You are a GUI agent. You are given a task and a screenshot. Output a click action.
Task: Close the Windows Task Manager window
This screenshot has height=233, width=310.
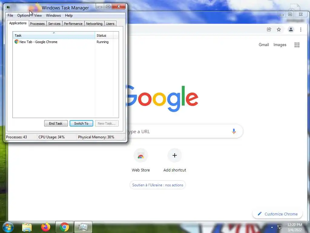(119, 7)
